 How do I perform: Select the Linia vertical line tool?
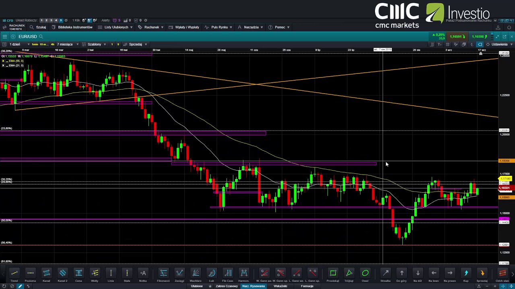click(111, 275)
